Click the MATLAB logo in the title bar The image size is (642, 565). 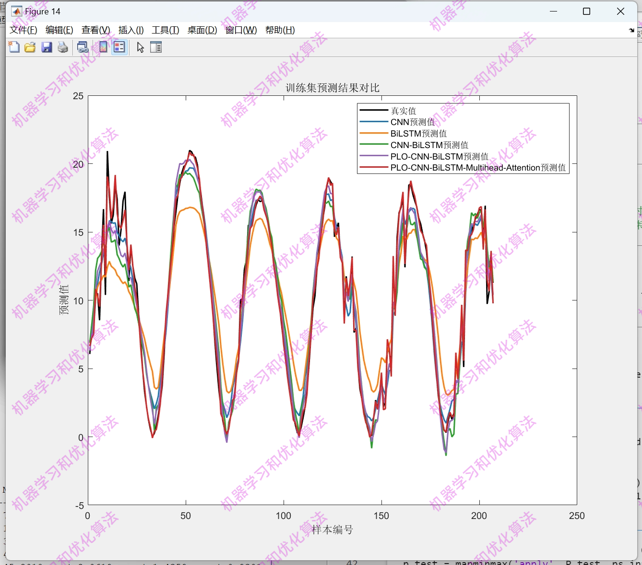[17, 11]
